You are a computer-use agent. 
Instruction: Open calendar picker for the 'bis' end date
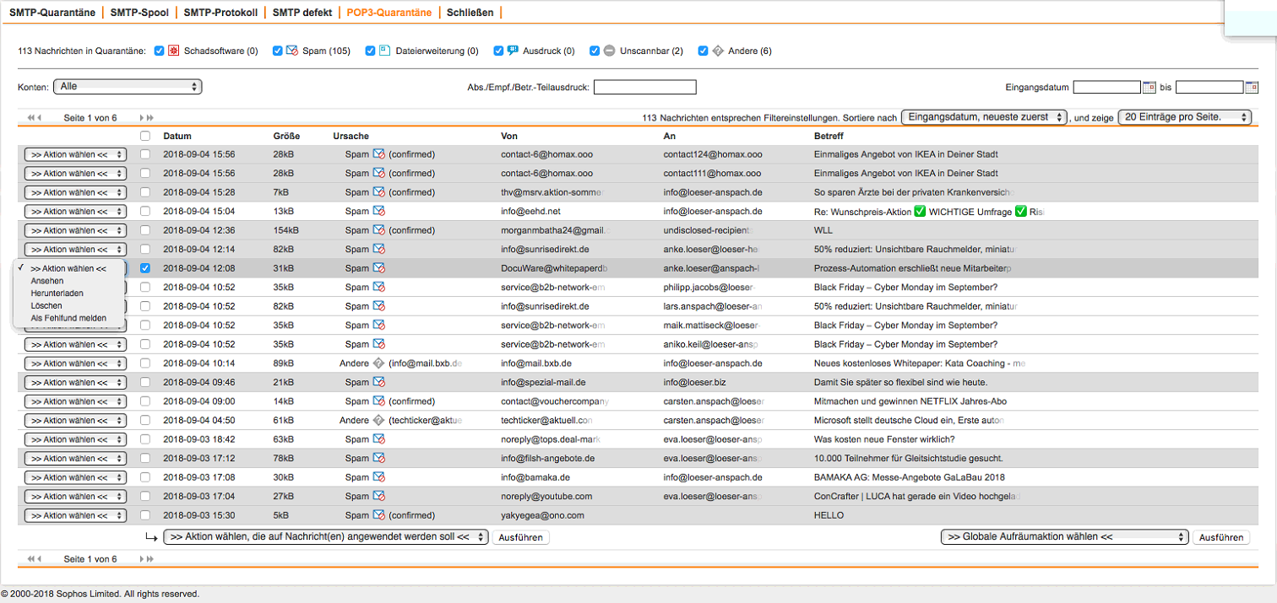pyautogui.click(x=1252, y=87)
